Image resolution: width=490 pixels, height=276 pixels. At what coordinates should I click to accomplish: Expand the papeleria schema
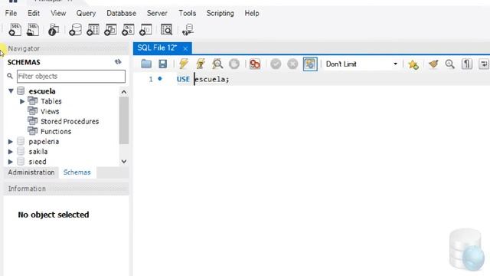pos(10,142)
